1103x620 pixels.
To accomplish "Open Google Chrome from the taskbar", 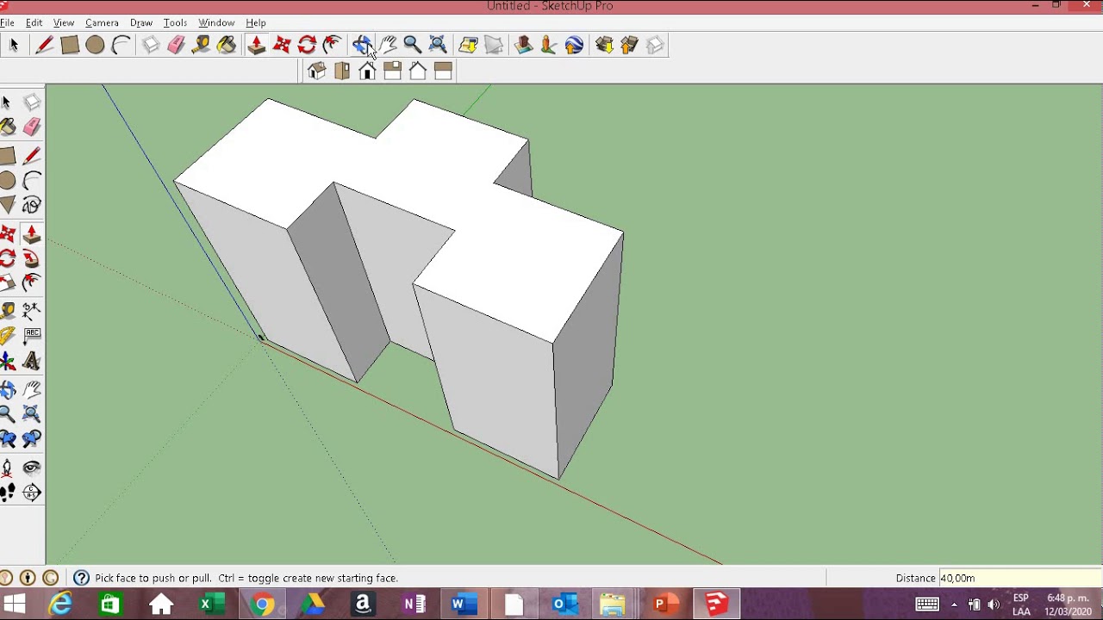I will coord(262,604).
